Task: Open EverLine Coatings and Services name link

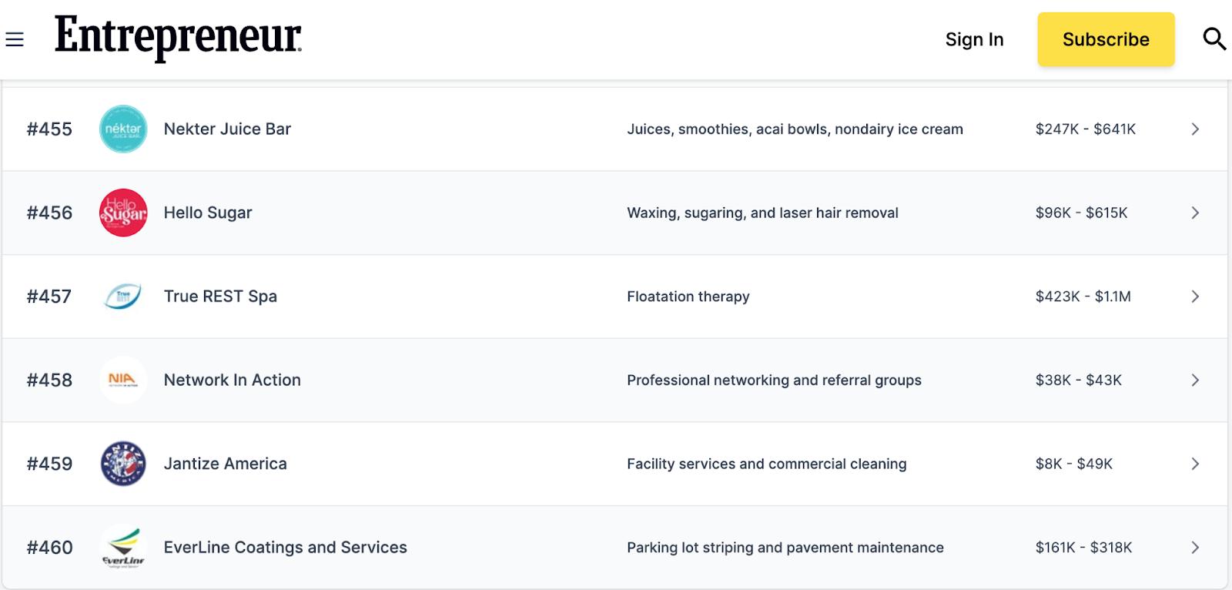Action: click(285, 548)
